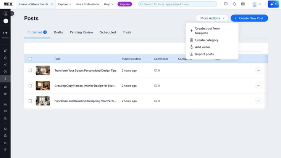This screenshot has width=281, height=158.
Task: Open post 'Functional and Beautiful: Designing Your…'
Action: [x=86, y=101]
